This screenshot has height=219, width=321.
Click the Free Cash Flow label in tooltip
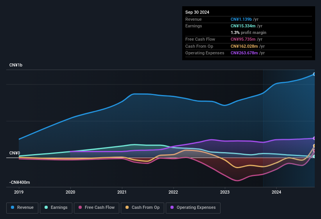pos(200,39)
